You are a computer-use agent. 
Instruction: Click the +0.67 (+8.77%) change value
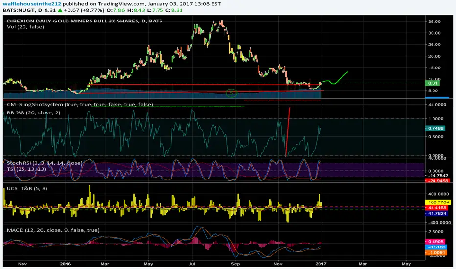pos(84,10)
